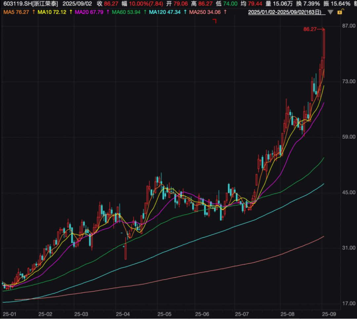Click the 59.00 price axis label
The height and width of the screenshot is (319, 357).
coord(349,137)
